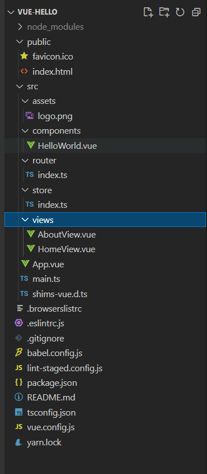
Task: Collapse the public folder
Action: 20,42
